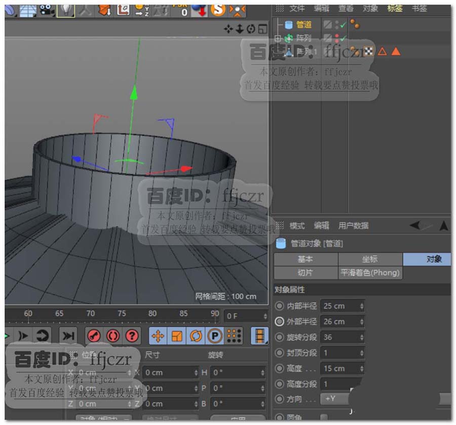Click the filled orange triangle selection tag

tap(396, 52)
